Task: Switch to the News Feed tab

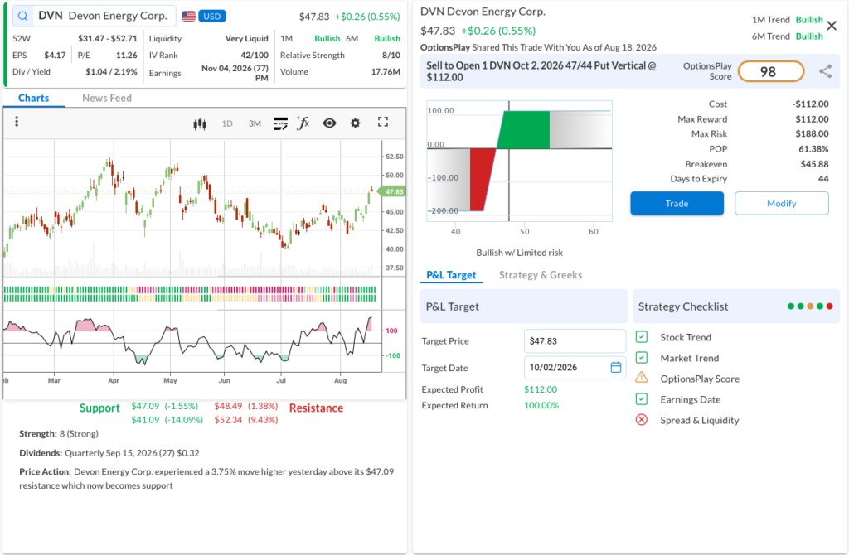Action: point(107,98)
